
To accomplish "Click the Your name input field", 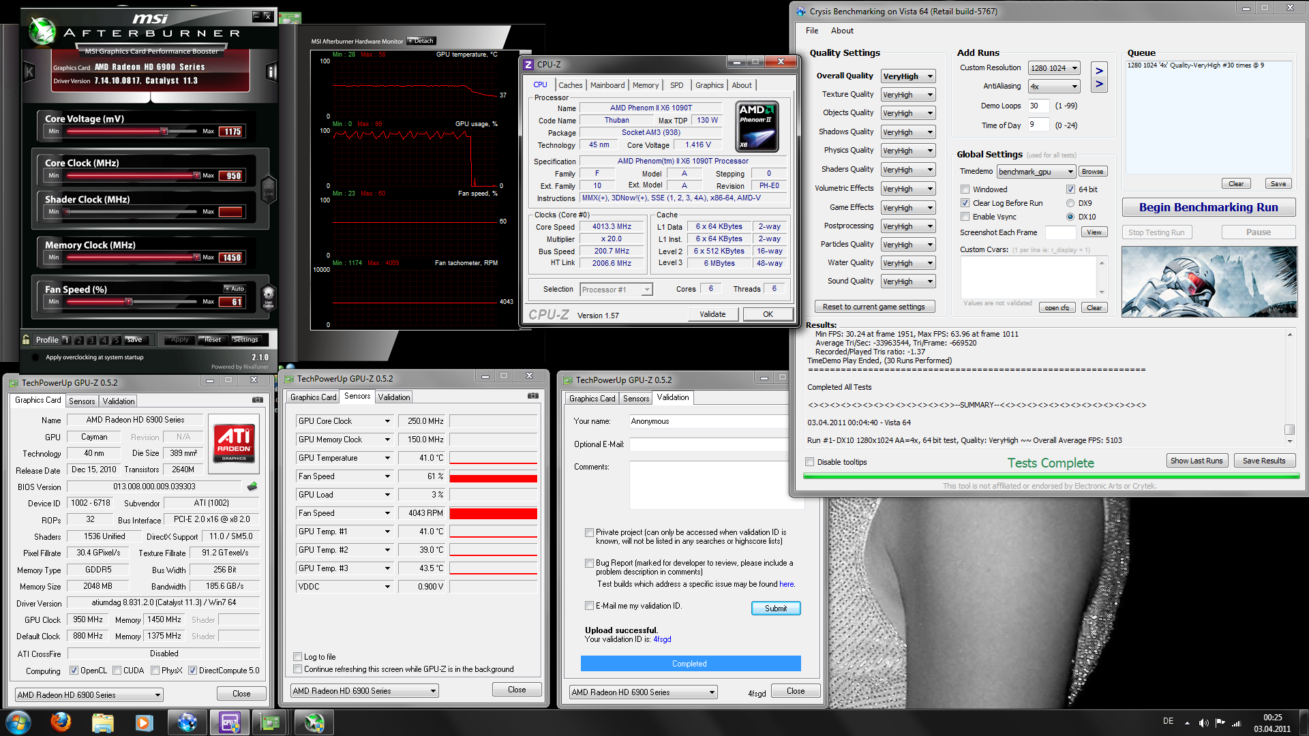I will tap(708, 421).
